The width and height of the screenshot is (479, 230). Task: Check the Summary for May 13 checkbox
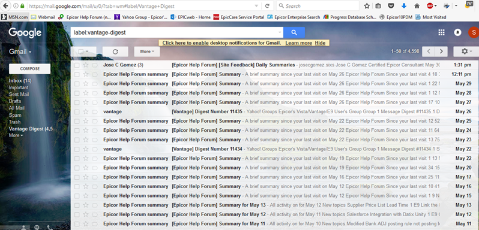point(77,205)
